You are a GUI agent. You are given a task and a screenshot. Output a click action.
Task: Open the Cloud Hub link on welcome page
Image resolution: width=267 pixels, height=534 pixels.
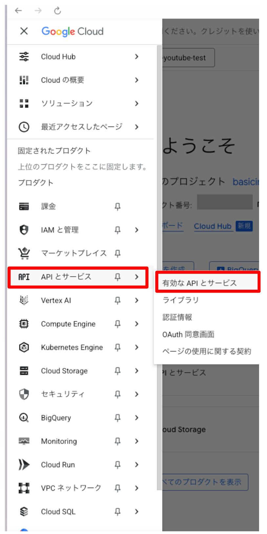point(213,226)
